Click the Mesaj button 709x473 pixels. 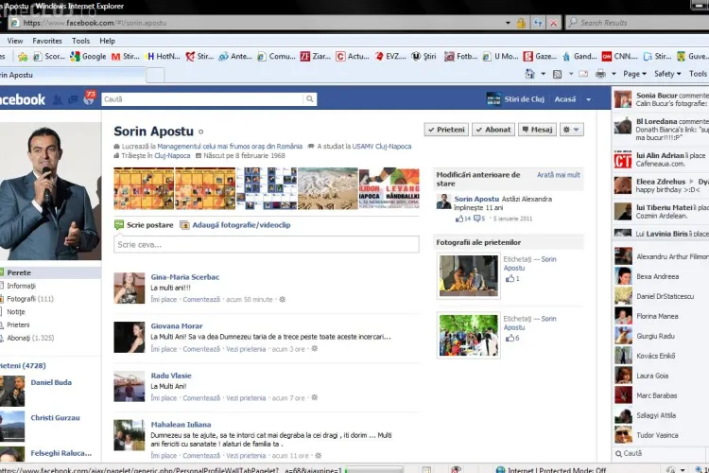(x=537, y=130)
